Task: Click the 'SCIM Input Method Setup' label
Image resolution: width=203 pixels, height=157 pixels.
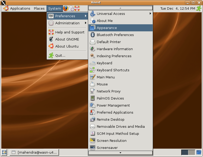Action: point(118,134)
